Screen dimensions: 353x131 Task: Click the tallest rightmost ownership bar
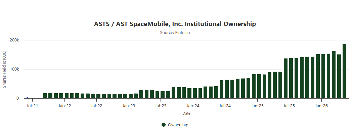coord(345,71)
